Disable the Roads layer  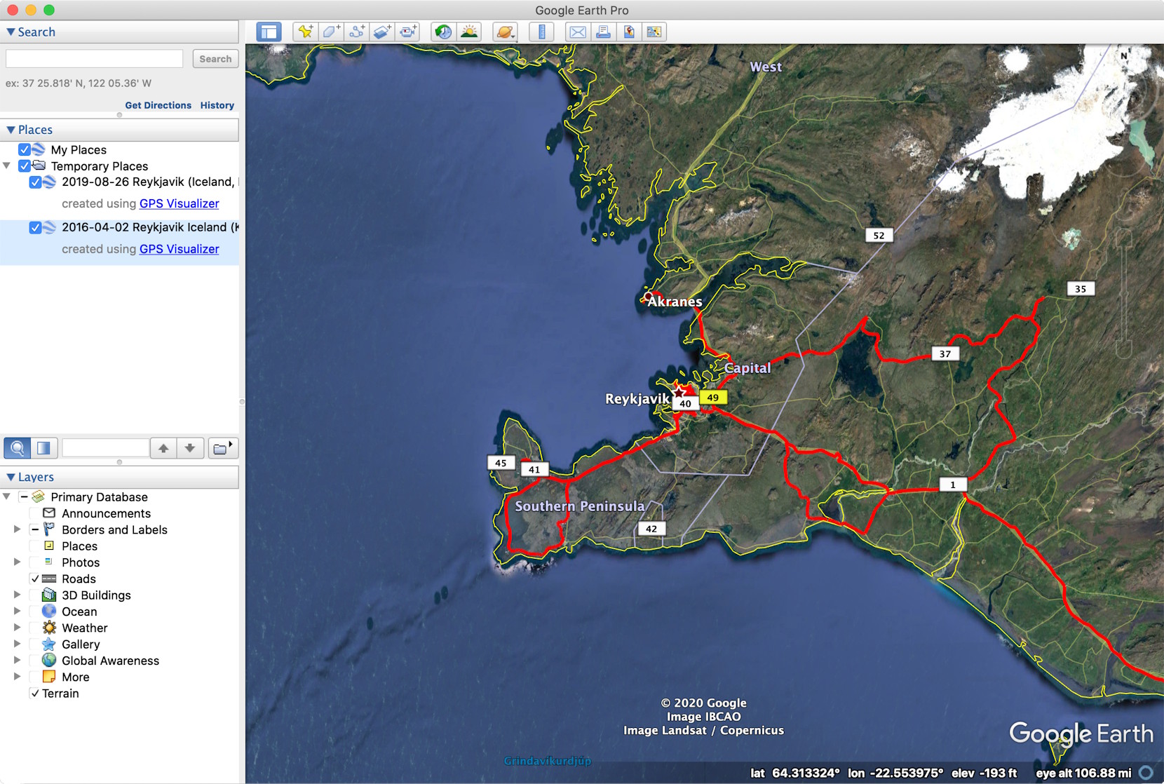click(34, 579)
